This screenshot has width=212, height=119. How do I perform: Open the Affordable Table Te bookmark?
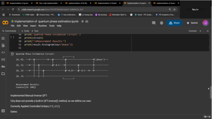[118, 15]
